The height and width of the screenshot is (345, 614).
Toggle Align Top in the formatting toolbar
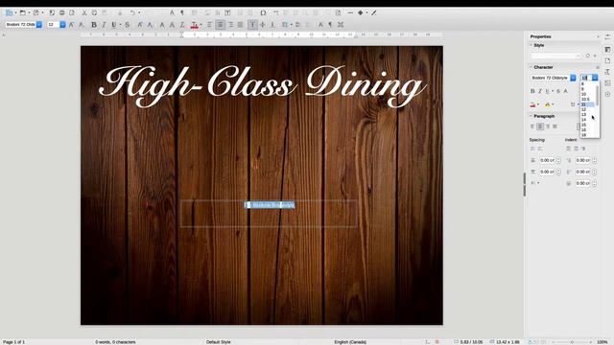tap(252, 25)
